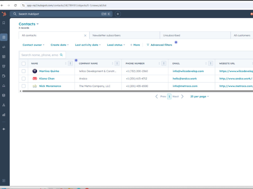Click the plus quick-create button
Viewport: 253px width, 189px height.
pyautogui.click(x=118, y=14)
